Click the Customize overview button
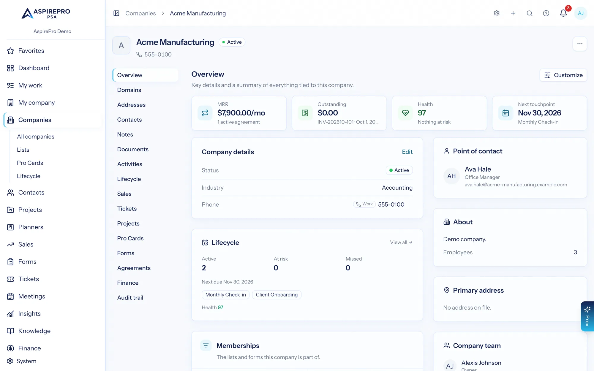 [563, 75]
